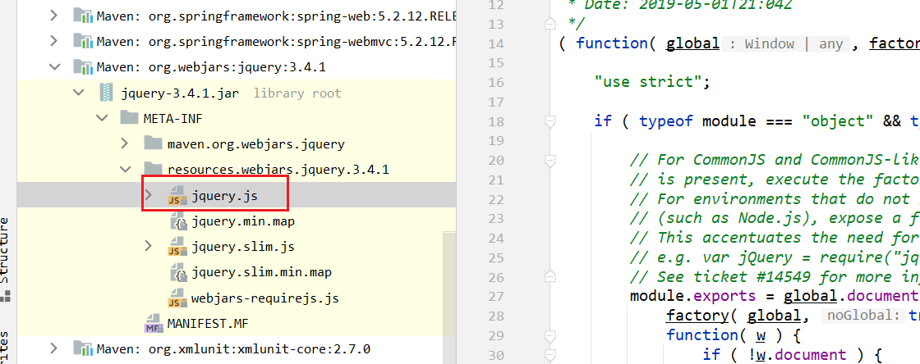This screenshot has height=364, width=920.
Task: Click the MANIFEST.MF file icon
Action: [154, 324]
